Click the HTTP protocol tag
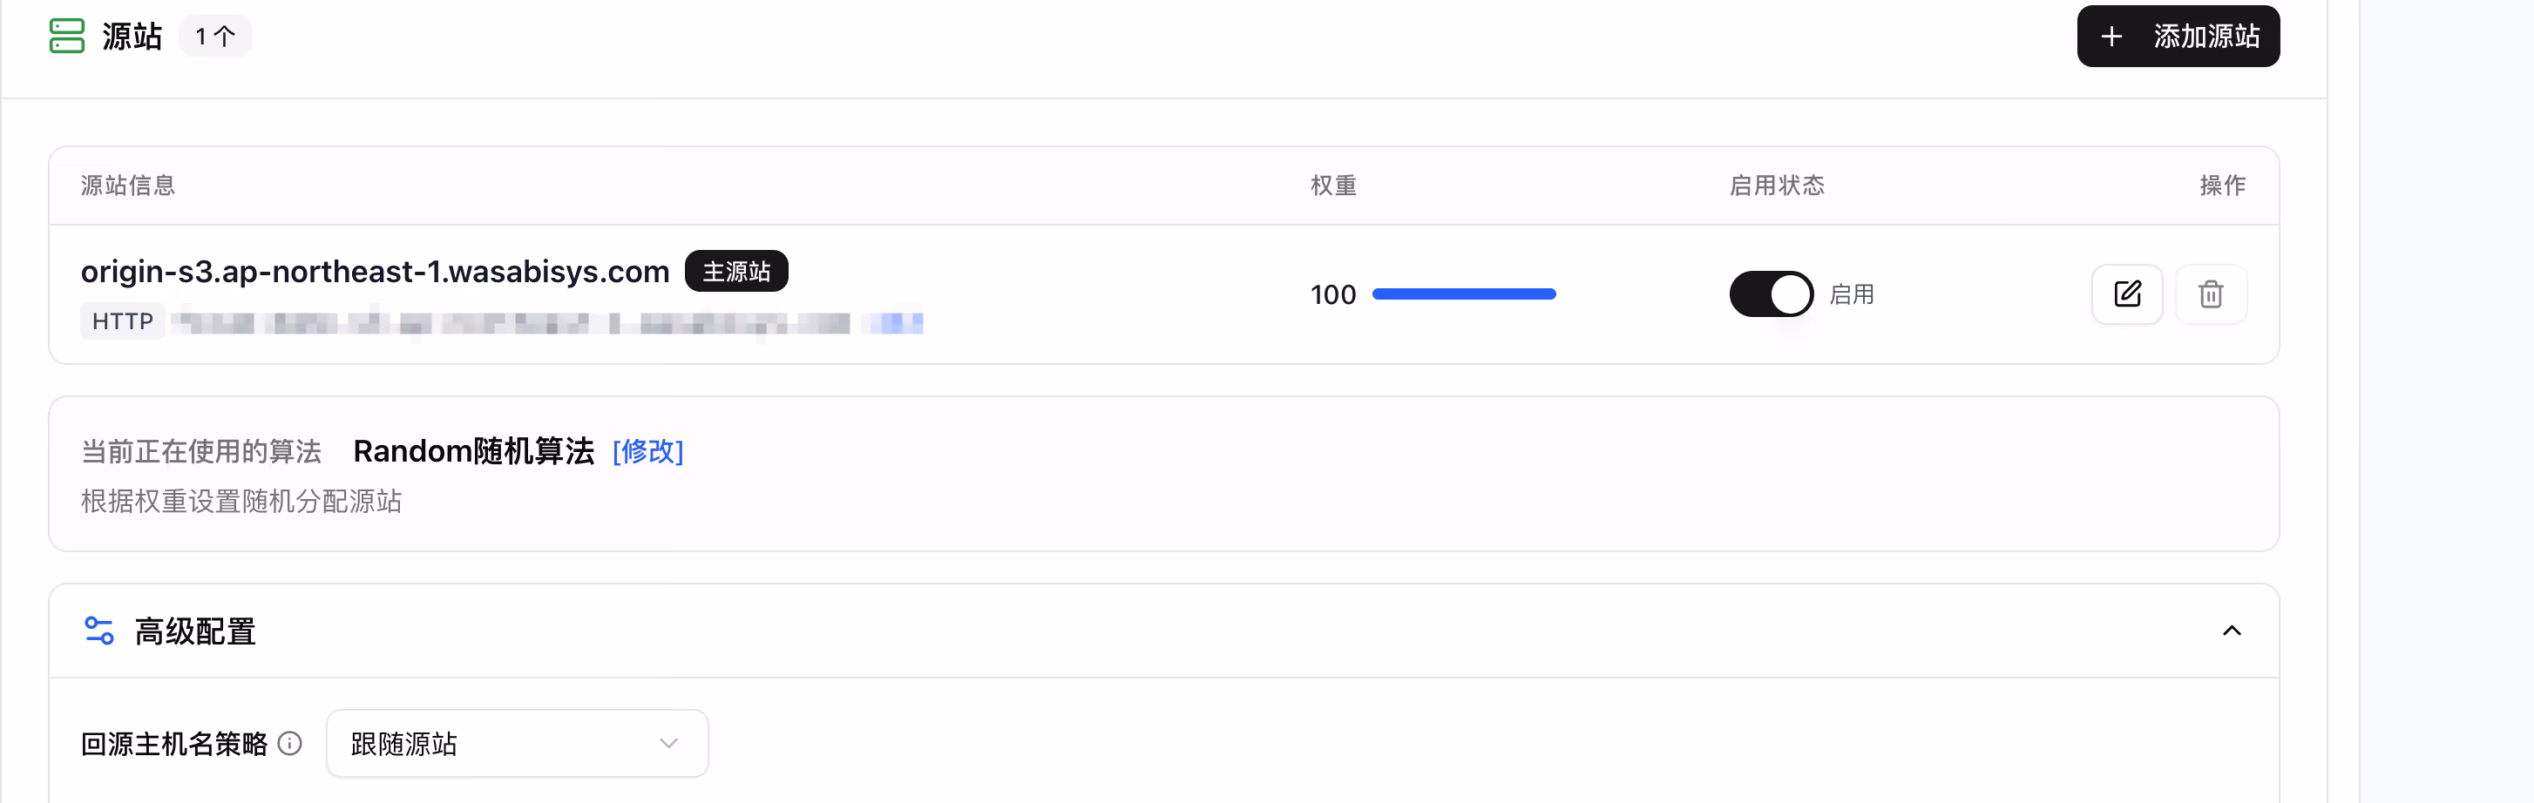The height and width of the screenshot is (803, 2534). (122, 321)
